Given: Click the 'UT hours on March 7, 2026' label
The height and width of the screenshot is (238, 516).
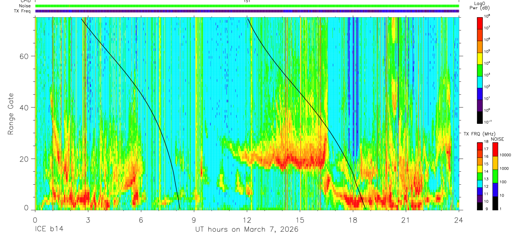Looking at the screenshot, I should 247,230.
